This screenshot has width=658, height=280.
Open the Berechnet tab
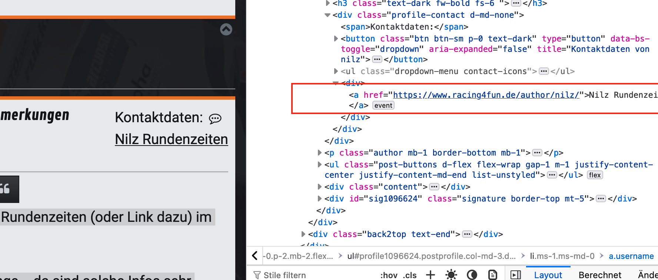pos(600,275)
